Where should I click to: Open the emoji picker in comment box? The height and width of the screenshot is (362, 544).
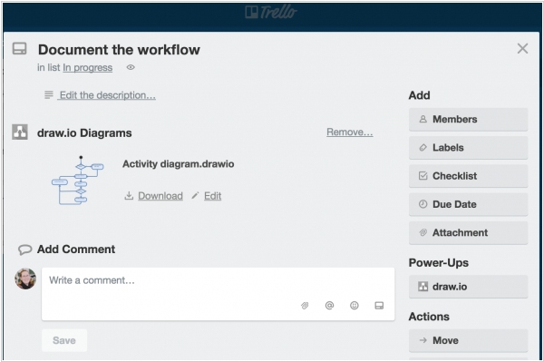355,306
